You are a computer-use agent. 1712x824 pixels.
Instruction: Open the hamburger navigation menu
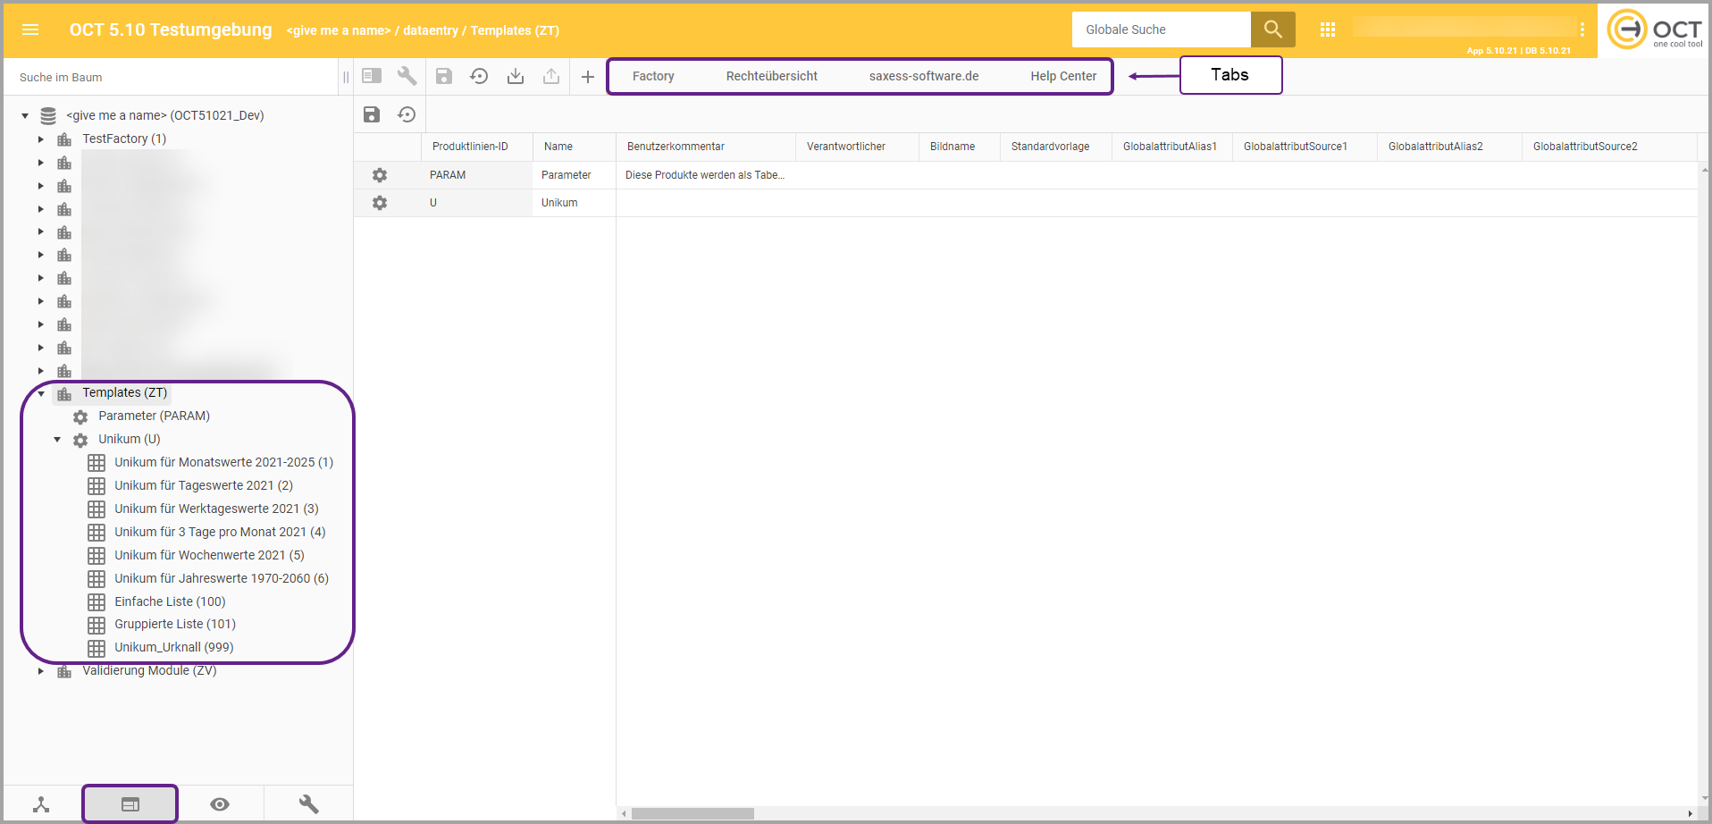pyautogui.click(x=30, y=29)
